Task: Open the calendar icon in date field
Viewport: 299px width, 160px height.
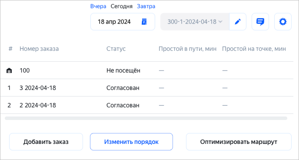Action: [144, 22]
